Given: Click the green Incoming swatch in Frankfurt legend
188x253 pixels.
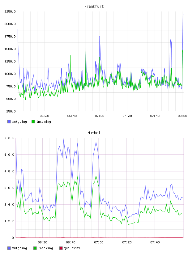Looking at the screenshot, I should (x=33, y=122).
